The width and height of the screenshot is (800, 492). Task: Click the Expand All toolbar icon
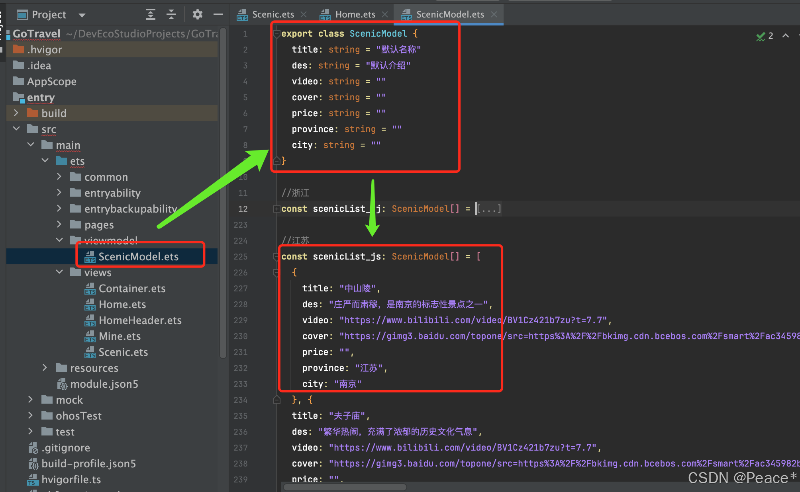(150, 15)
